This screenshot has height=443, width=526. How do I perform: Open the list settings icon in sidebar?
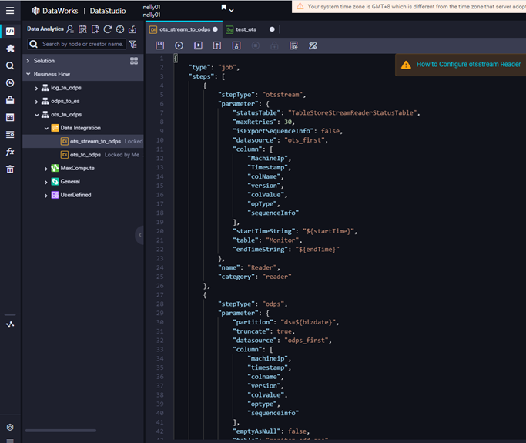pyautogui.click(x=10, y=135)
